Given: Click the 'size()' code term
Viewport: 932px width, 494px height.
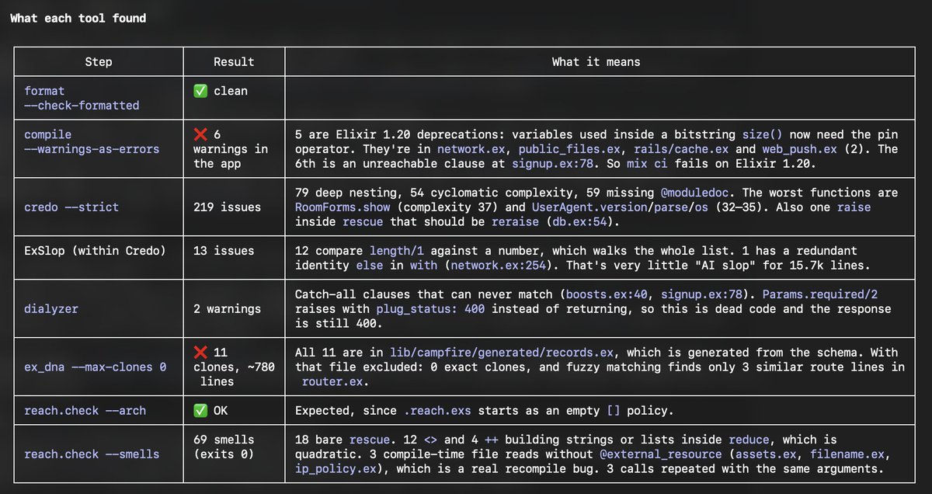Looking at the screenshot, I should pos(762,134).
